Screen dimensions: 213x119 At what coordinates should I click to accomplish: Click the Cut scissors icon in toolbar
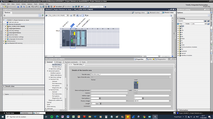21,7
